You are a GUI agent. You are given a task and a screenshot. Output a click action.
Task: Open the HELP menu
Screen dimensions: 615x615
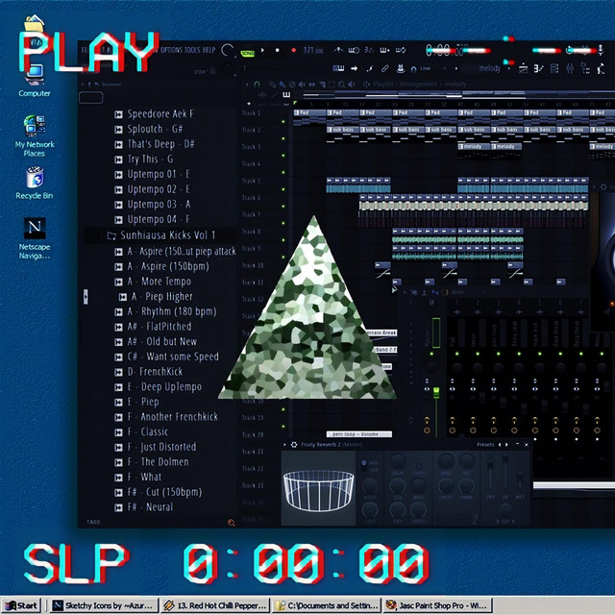click(209, 50)
